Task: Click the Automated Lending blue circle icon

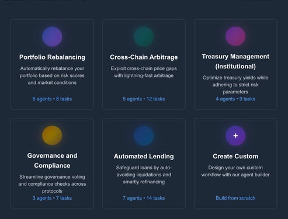Action: tap(144, 135)
